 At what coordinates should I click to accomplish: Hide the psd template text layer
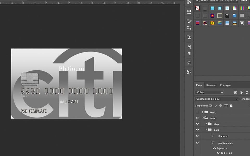[197, 143]
